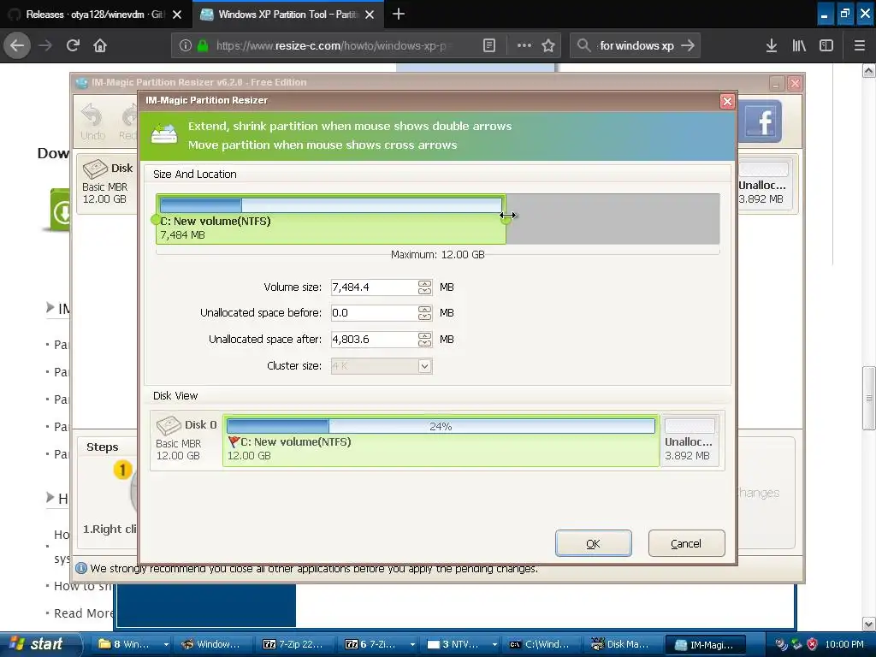Adjust Unallocated space after spinner
The width and height of the screenshot is (876, 657).
[424, 339]
